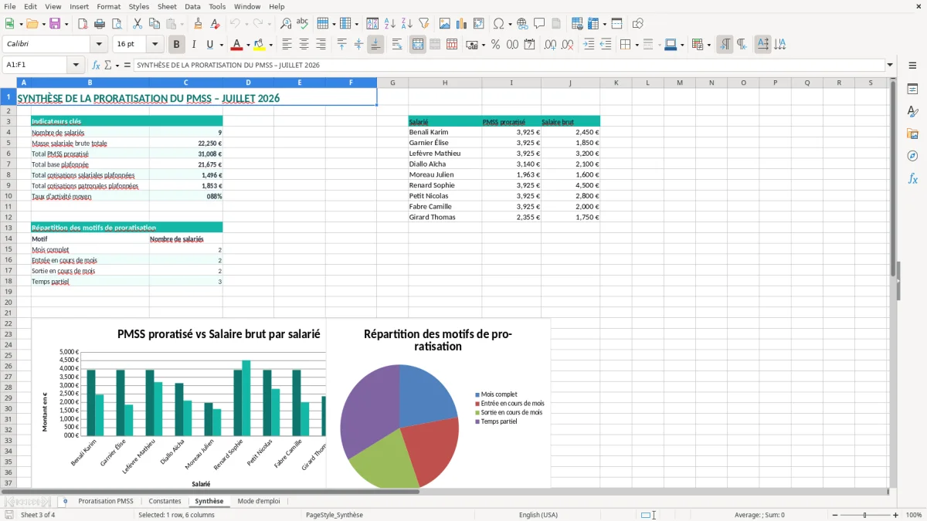Open Undo history dropdown
The height and width of the screenshot is (521, 927).
[x=246, y=24]
